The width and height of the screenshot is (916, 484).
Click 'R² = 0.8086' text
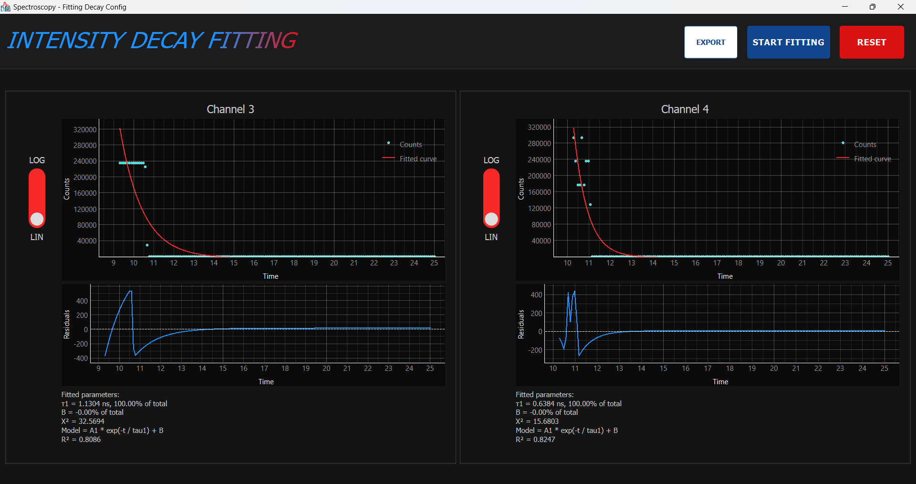(x=81, y=439)
